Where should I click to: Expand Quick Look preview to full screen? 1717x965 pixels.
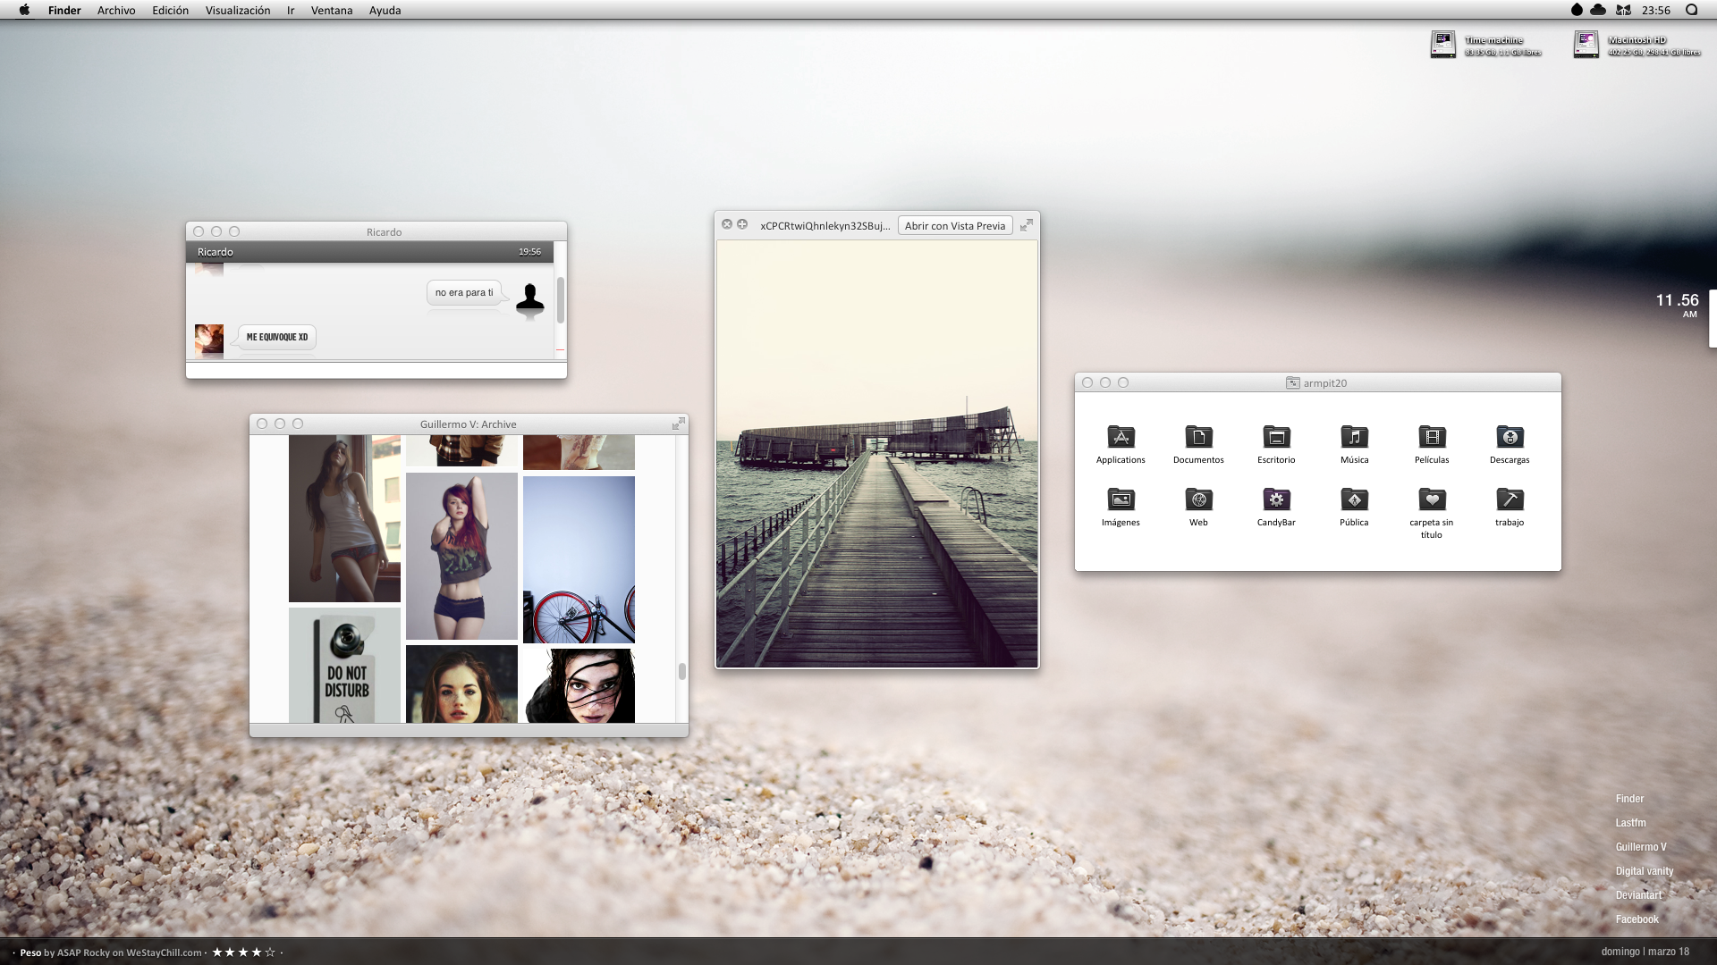(x=1027, y=225)
